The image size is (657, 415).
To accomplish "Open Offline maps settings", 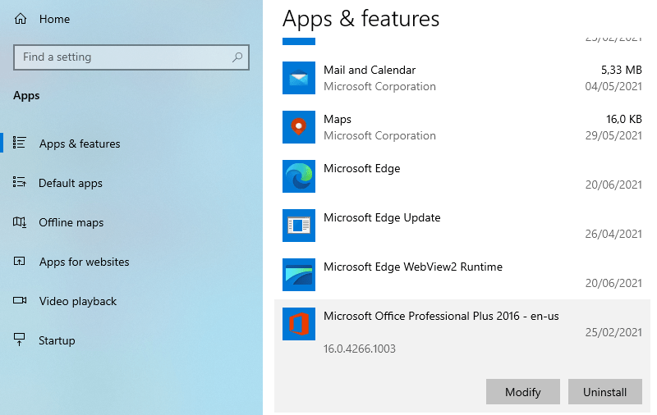I will 71,222.
